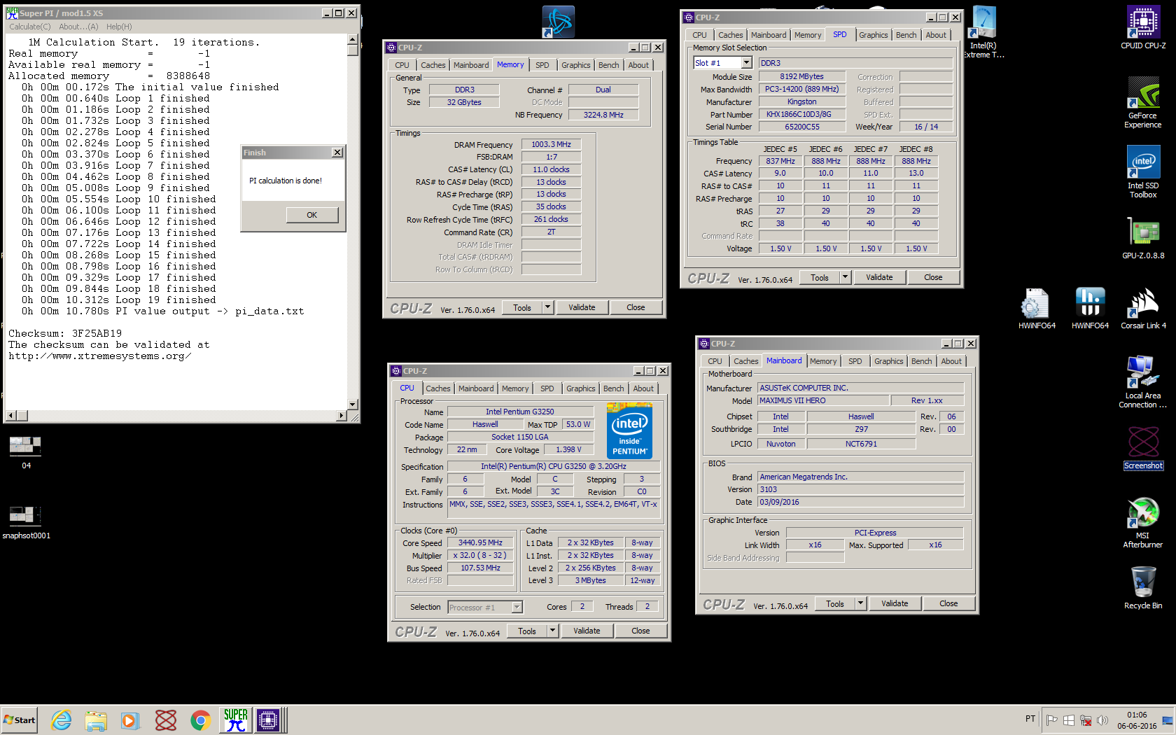Viewport: 1176px width, 735px height.
Task: Click Super PI horizontal scrollbar left arrow
Action: point(10,416)
